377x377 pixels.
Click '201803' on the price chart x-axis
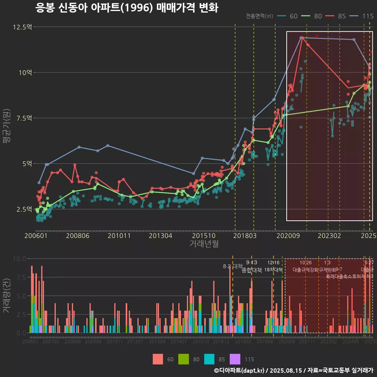point(245,236)
